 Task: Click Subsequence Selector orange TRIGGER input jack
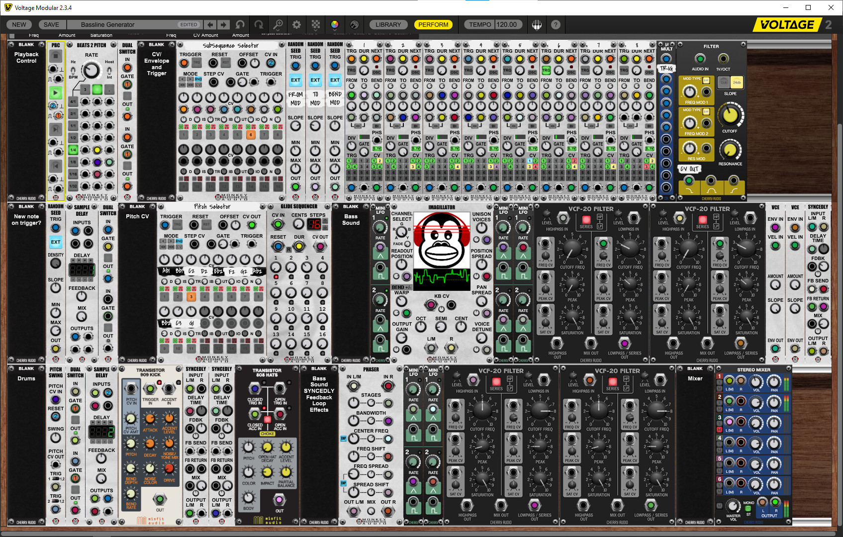[x=184, y=63]
